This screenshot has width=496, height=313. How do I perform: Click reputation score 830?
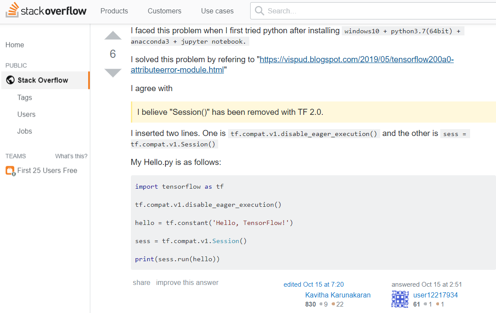click(x=310, y=304)
